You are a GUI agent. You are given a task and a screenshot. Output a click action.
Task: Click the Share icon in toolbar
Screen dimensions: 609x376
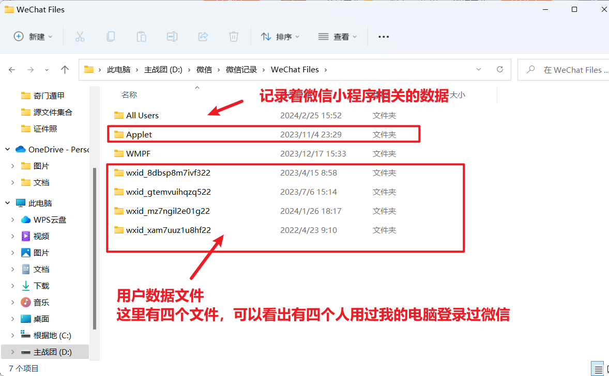(203, 37)
